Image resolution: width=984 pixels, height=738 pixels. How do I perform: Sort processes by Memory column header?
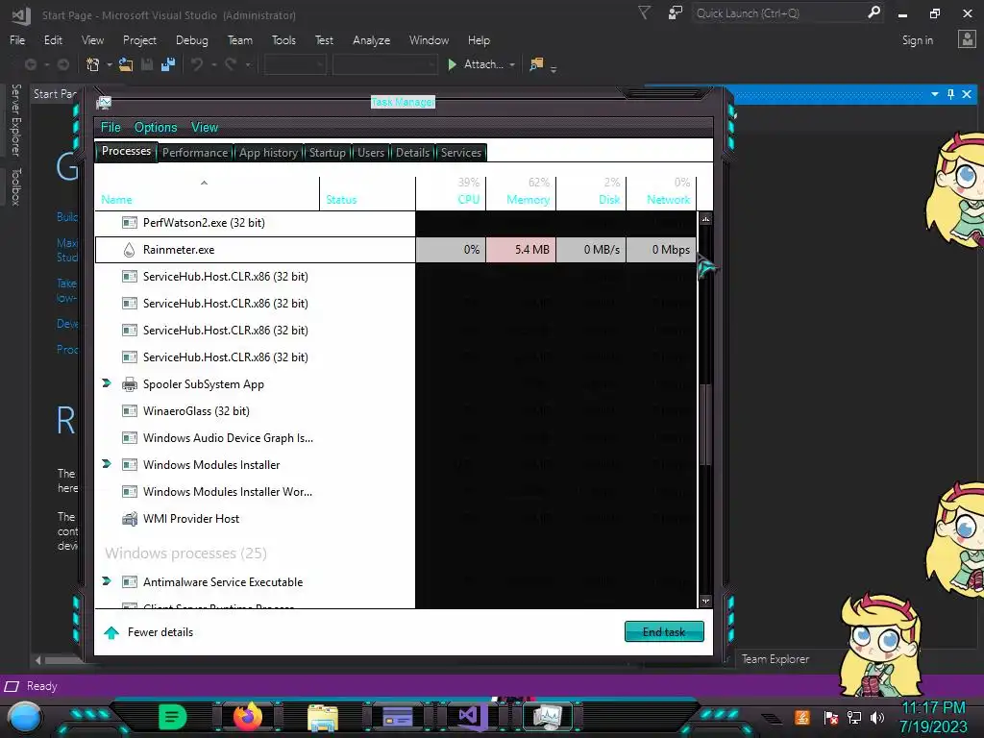click(x=521, y=191)
